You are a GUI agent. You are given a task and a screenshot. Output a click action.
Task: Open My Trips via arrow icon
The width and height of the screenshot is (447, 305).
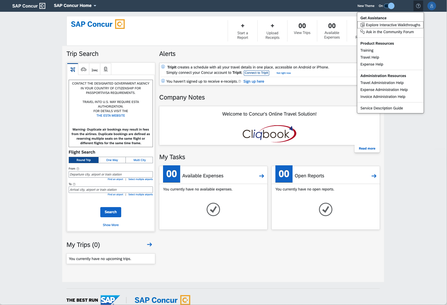point(149,244)
